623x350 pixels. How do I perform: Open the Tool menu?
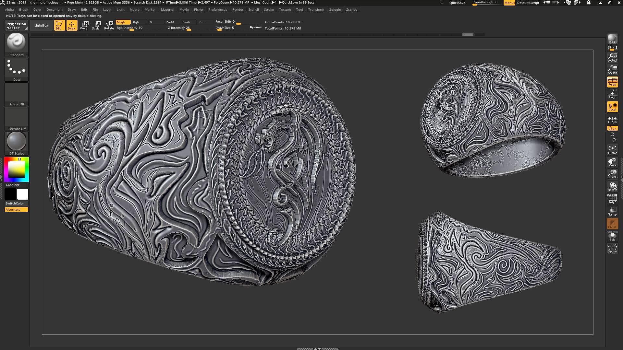[299, 9]
